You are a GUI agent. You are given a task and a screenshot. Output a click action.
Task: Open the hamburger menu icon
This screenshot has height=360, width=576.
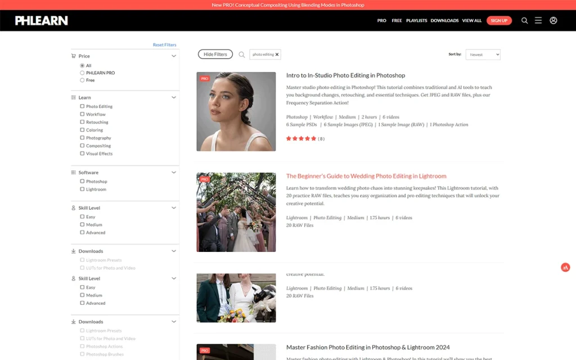pos(538,21)
